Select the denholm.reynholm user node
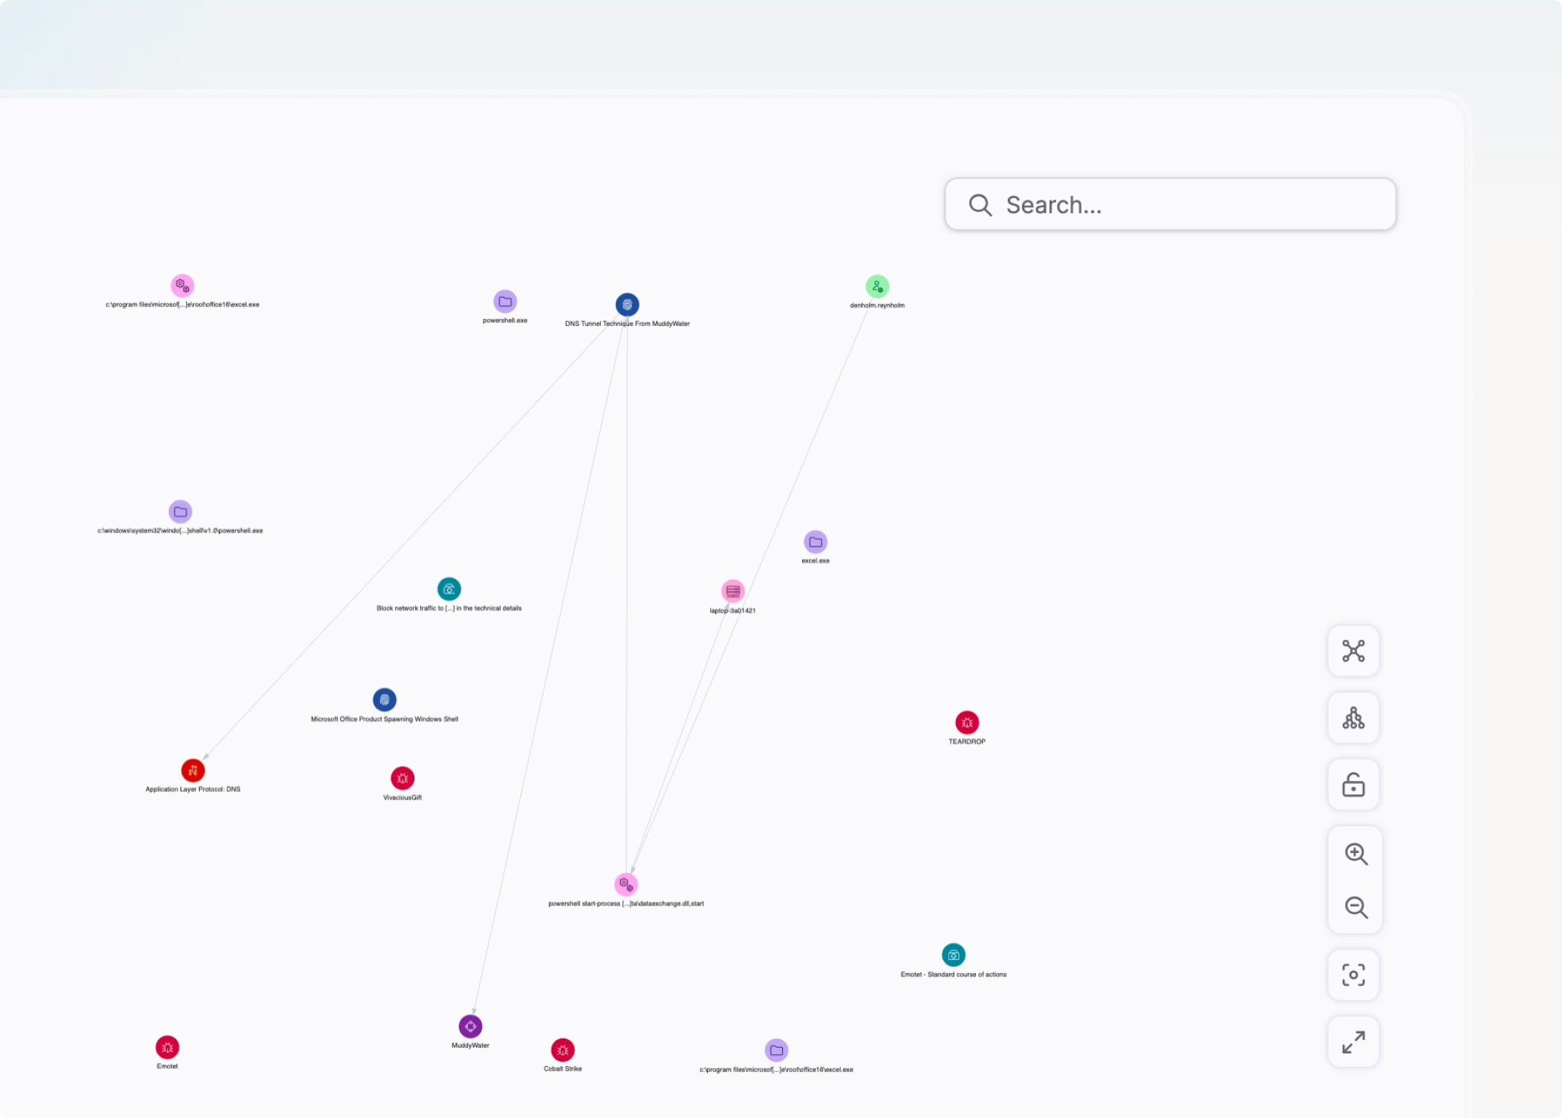 pos(877,287)
